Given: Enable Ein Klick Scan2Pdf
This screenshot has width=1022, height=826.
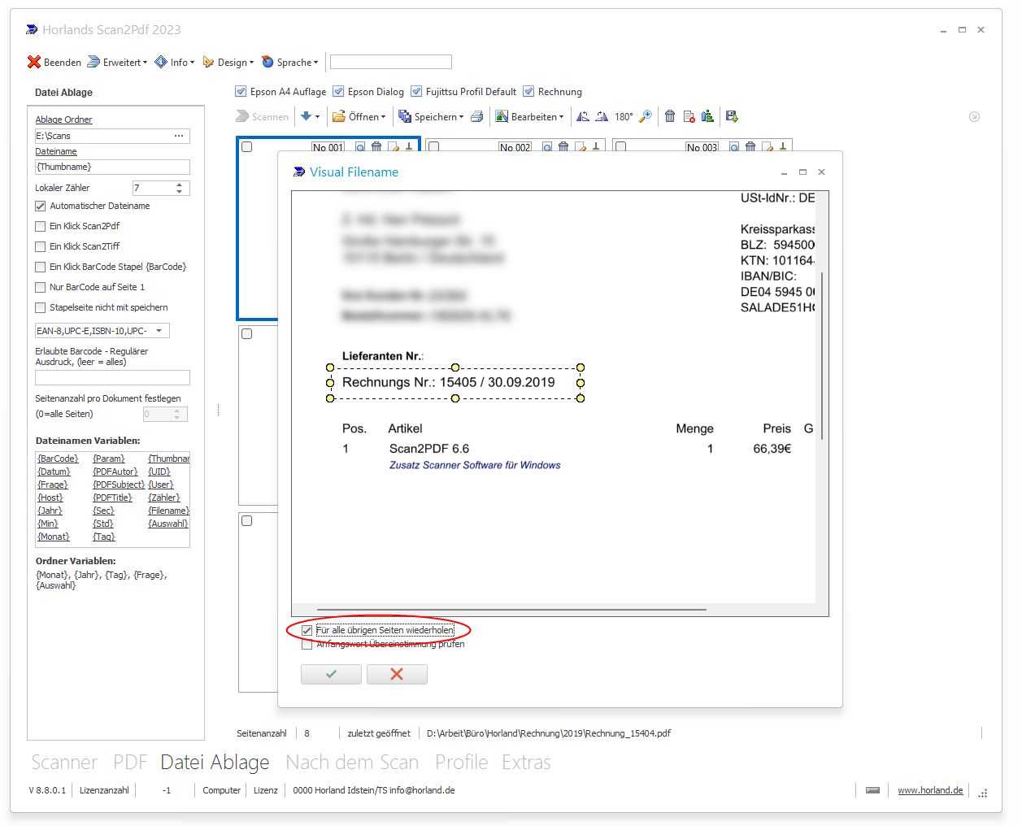Looking at the screenshot, I should (x=41, y=226).
